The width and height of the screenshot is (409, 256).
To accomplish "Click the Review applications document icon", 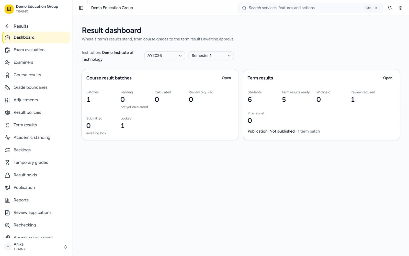I will 7,213.
